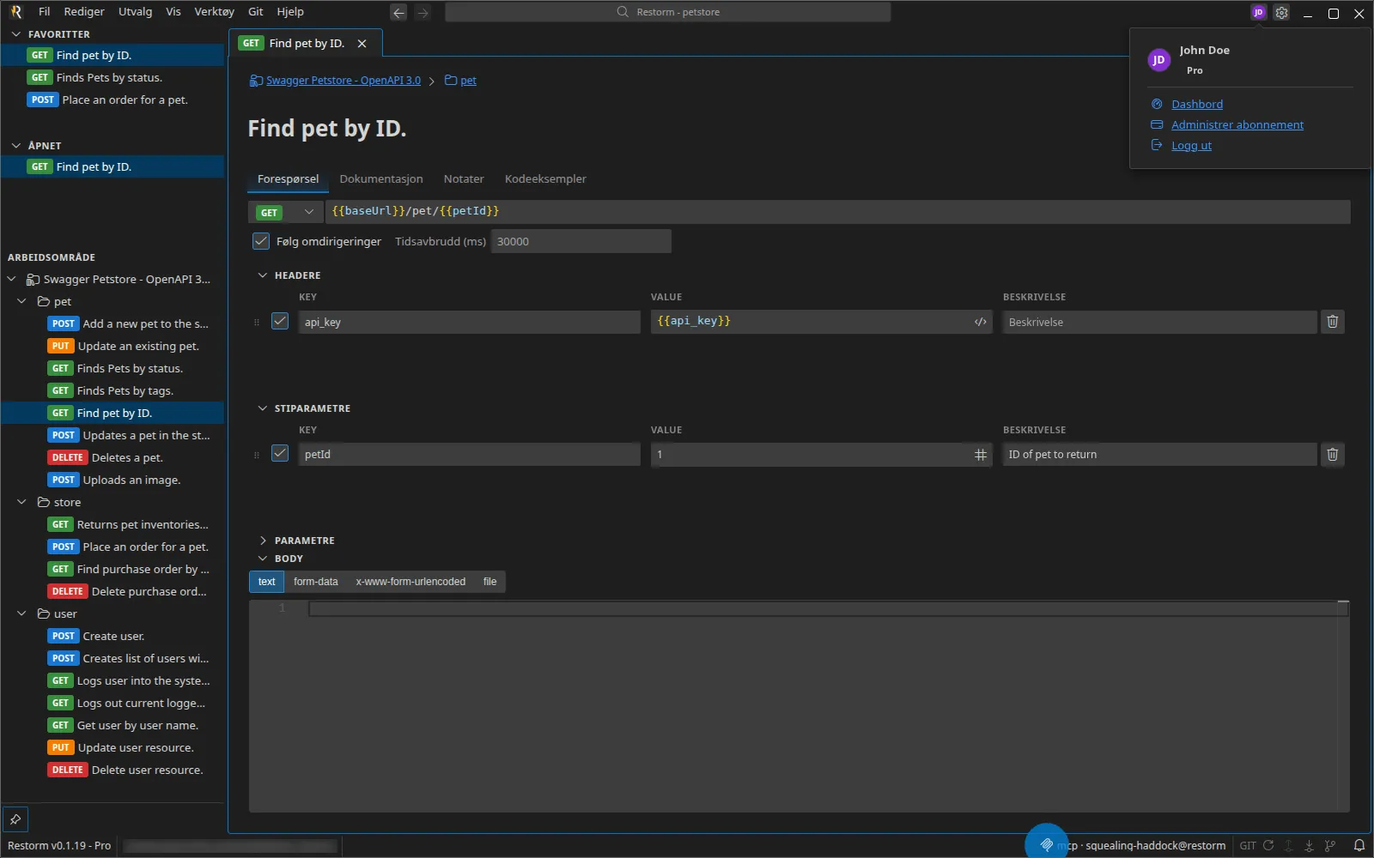Select the form-data body type
The image size is (1374, 858).
pyautogui.click(x=315, y=582)
